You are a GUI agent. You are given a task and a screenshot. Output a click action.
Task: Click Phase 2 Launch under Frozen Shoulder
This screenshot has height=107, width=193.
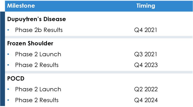[38, 54]
